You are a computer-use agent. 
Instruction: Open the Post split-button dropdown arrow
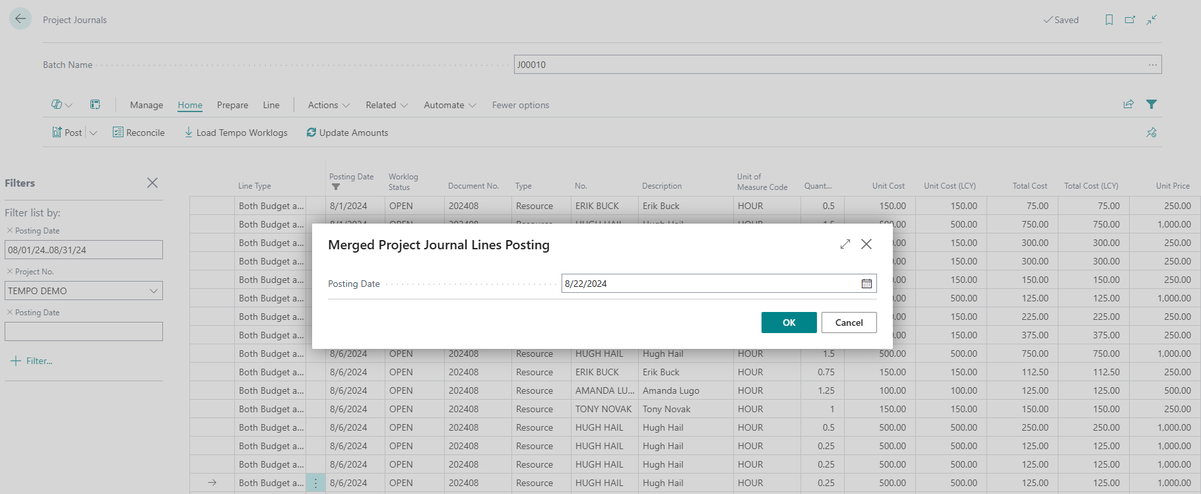point(93,133)
